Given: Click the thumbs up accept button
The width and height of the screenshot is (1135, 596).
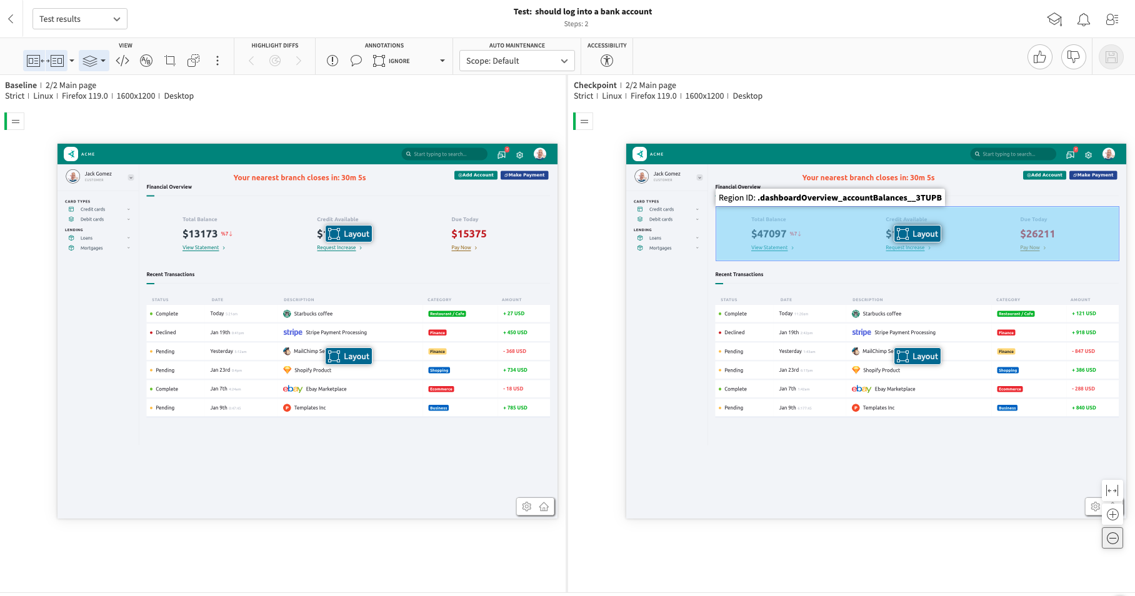Looking at the screenshot, I should [x=1039, y=57].
